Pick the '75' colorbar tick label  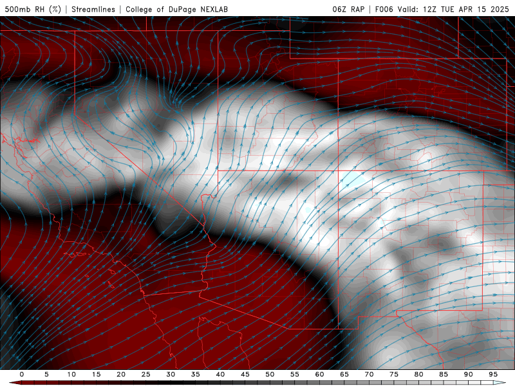click(394, 374)
